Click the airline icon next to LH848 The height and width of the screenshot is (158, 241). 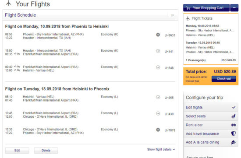(x=158, y=67)
